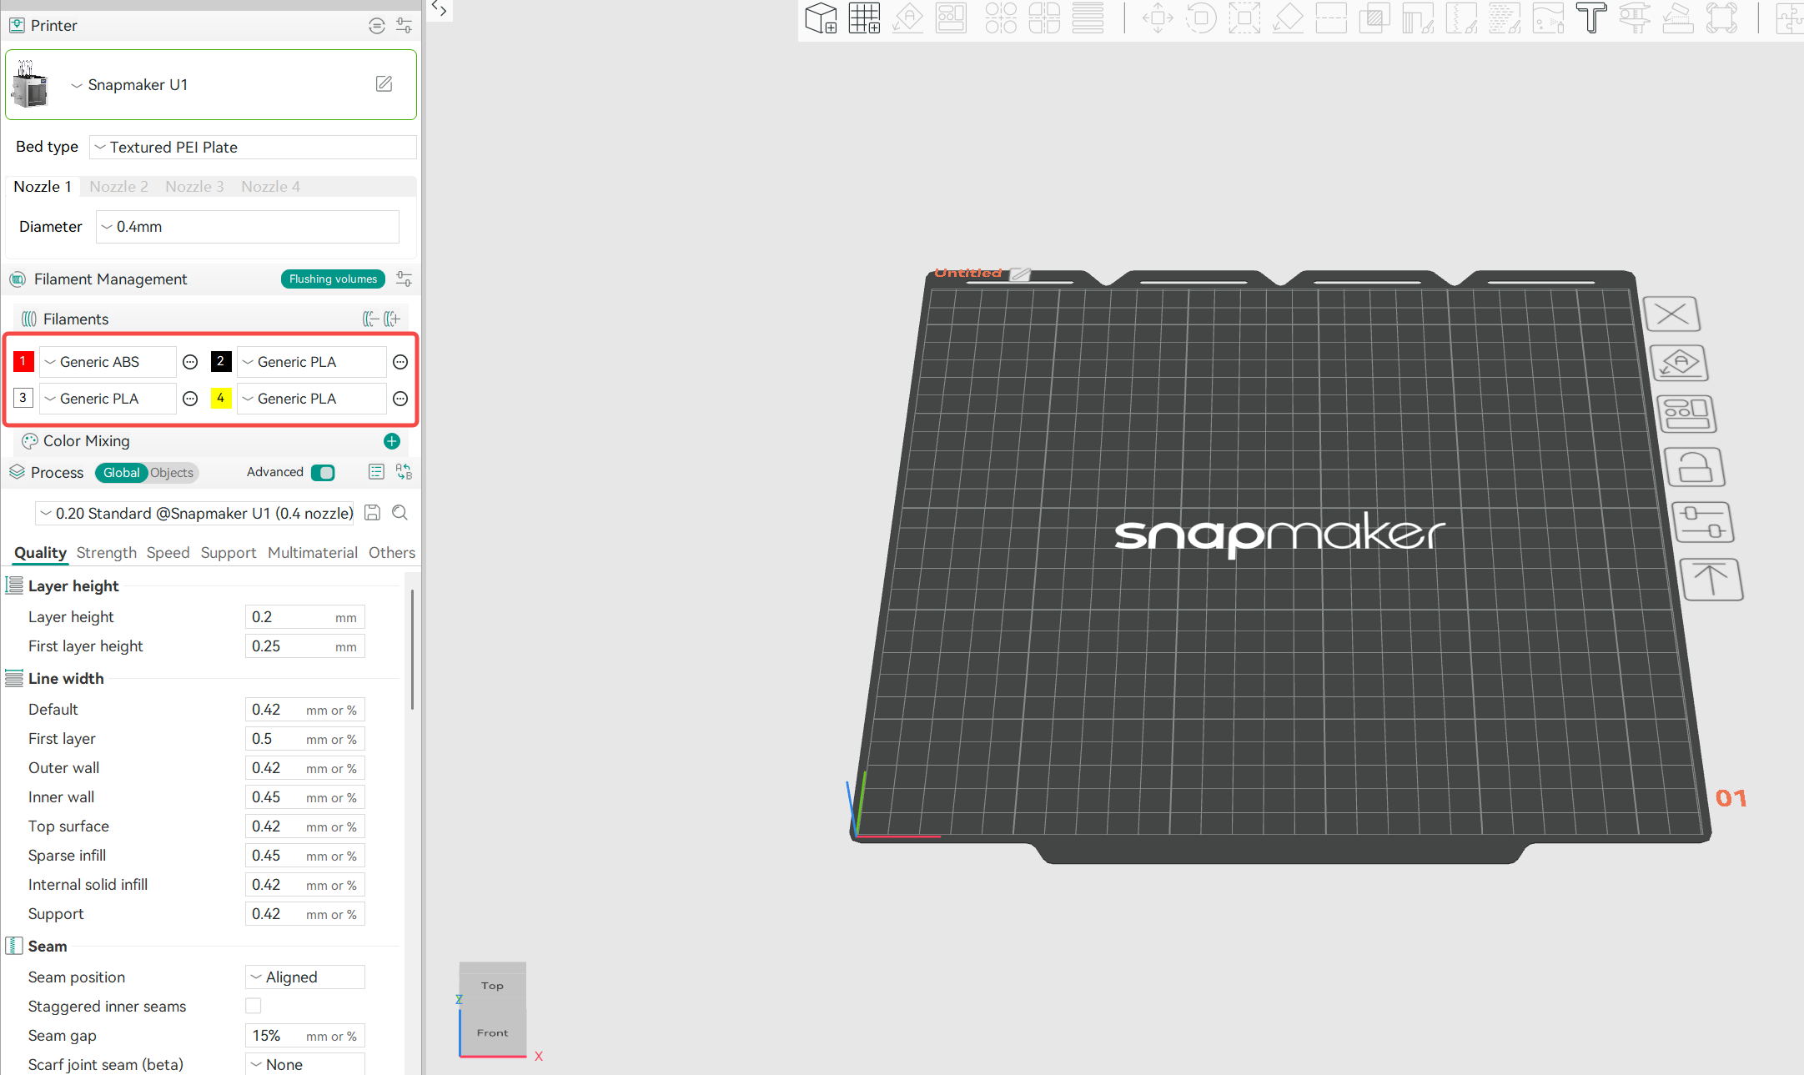The height and width of the screenshot is (1075, 1804).
Task: Click the yellow filament 4 color swatch
Action: (221, 399)
